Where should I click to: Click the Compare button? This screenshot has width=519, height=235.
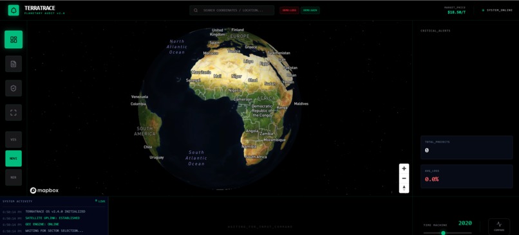[x=499, y=227]
